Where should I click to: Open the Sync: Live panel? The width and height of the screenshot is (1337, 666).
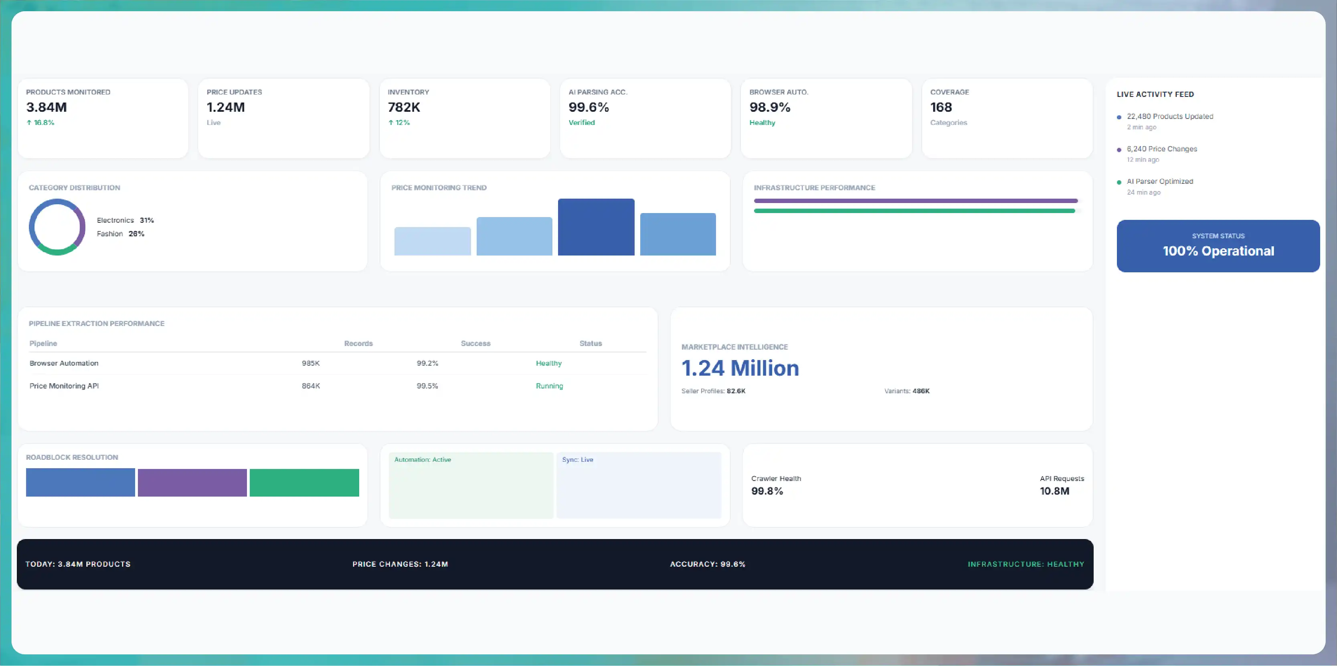click(x=639, y=485)
